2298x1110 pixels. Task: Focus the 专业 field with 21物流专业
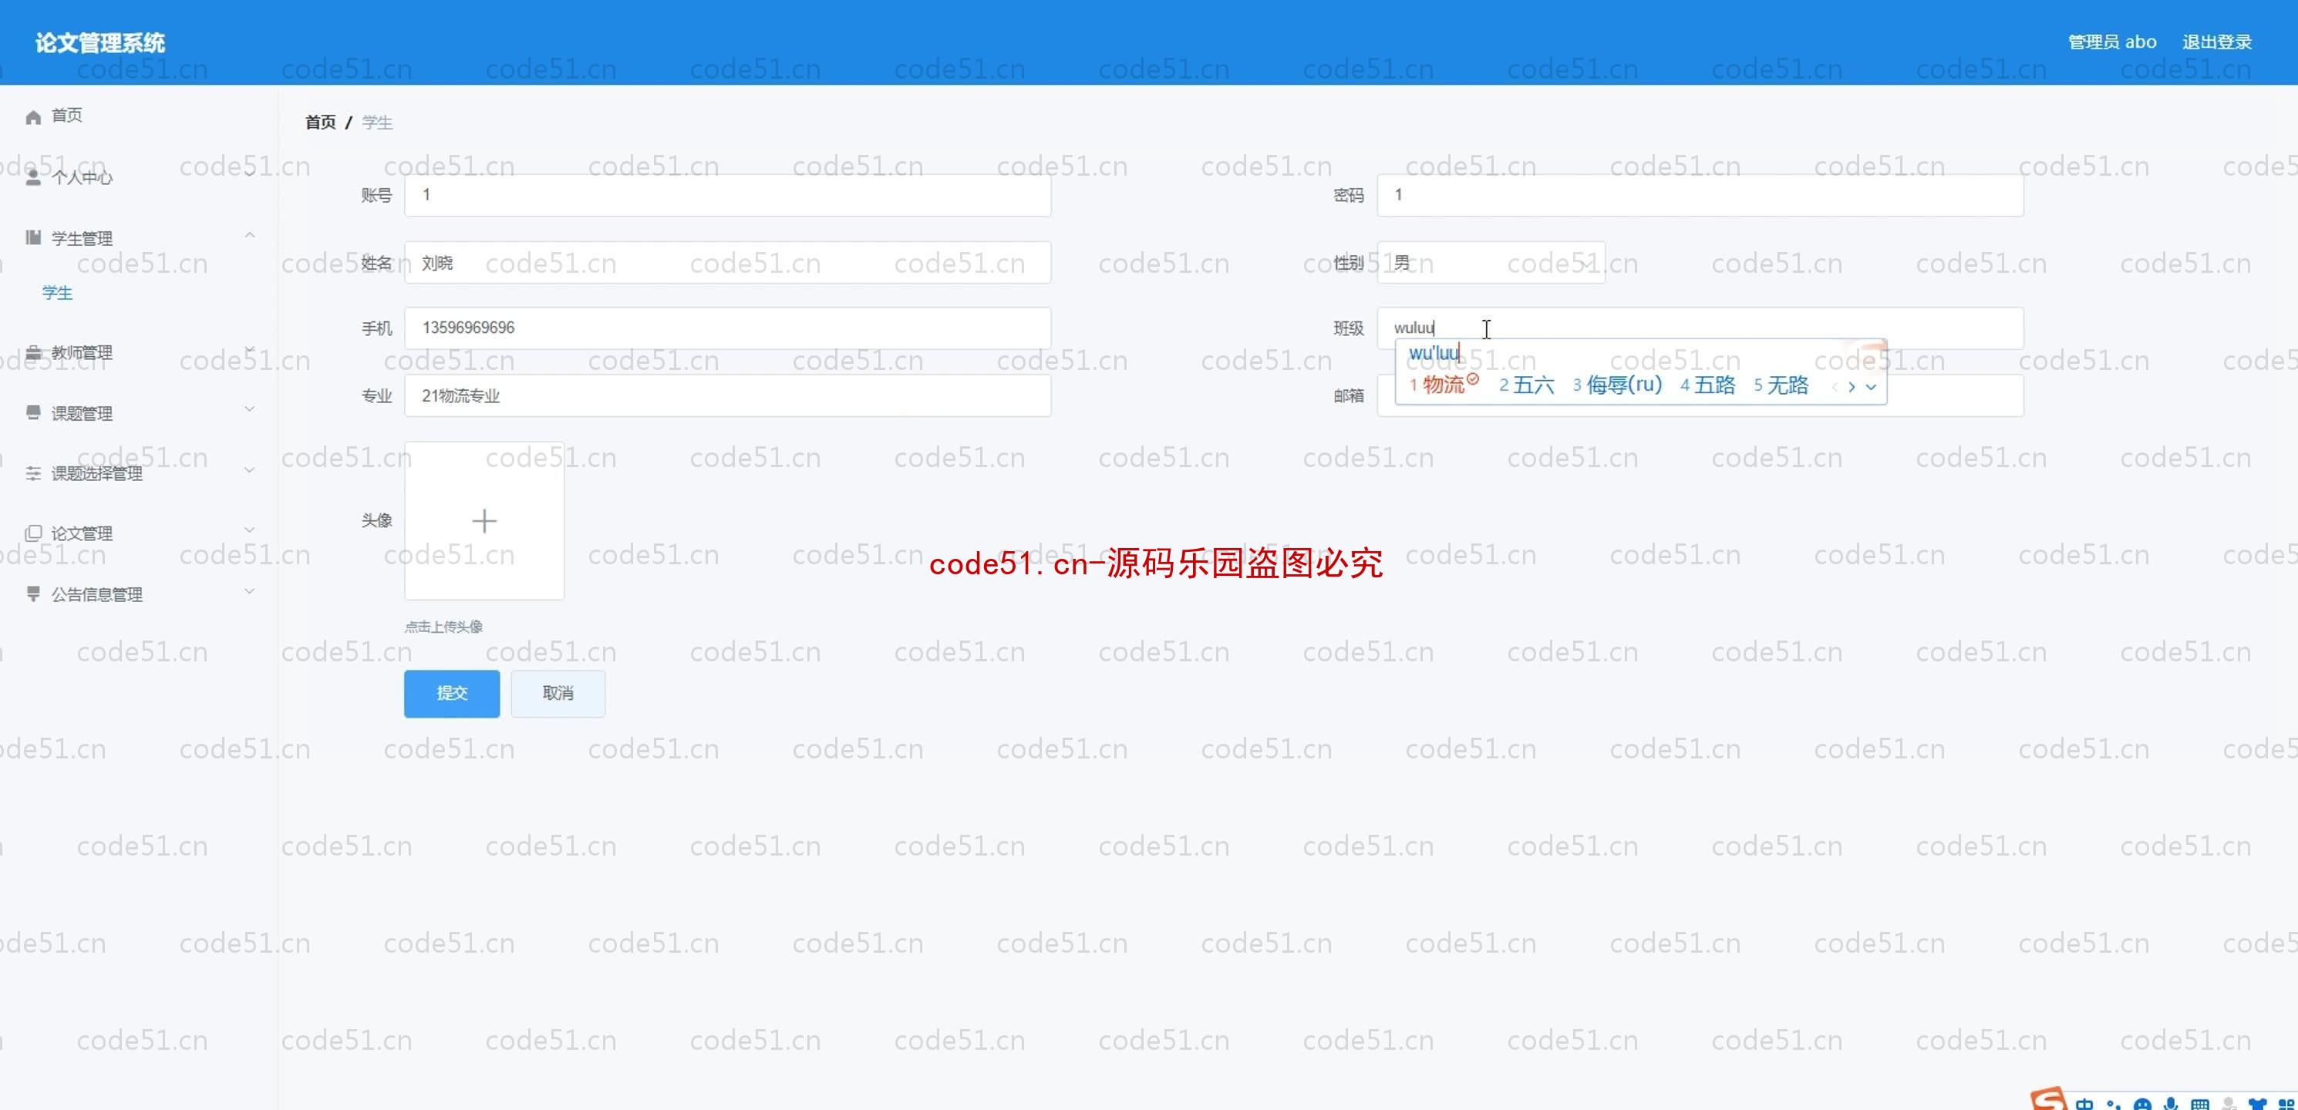coord(727,395)
